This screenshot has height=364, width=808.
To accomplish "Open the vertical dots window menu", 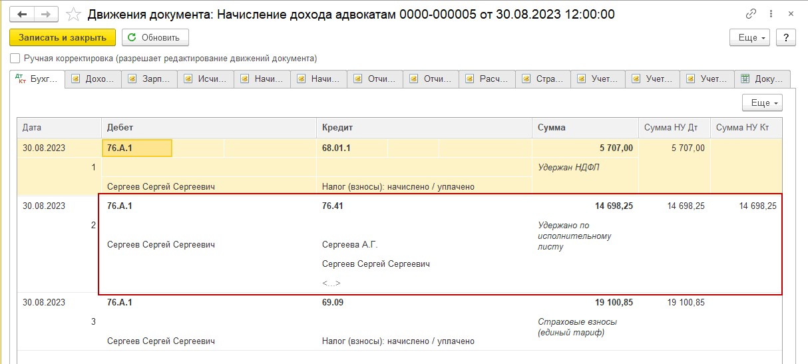I will pyautogui.click(x=770, y=14).
